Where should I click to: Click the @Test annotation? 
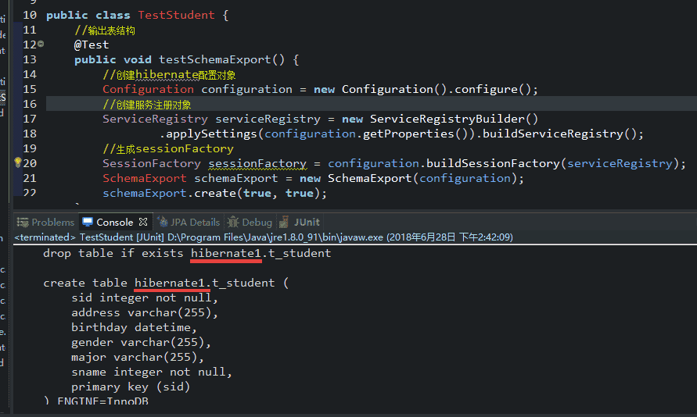91,45
